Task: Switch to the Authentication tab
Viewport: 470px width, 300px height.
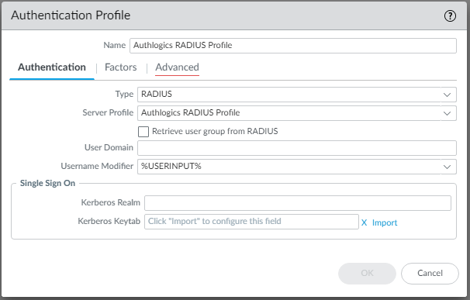Action: click(x=52, y=67)
